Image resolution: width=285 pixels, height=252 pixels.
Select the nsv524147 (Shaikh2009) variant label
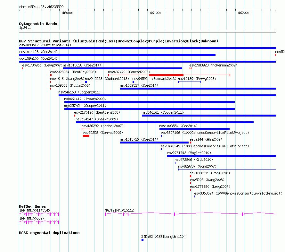[97, 119]
